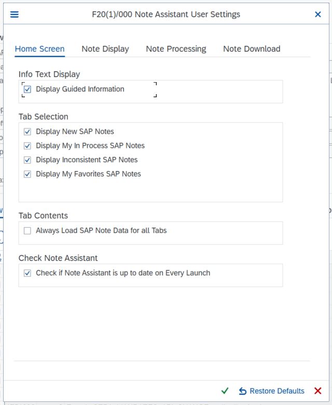Close the Note Assistant User Settings dialog
Viewport: 332px width, 405px height.
(x=318, y=15)
